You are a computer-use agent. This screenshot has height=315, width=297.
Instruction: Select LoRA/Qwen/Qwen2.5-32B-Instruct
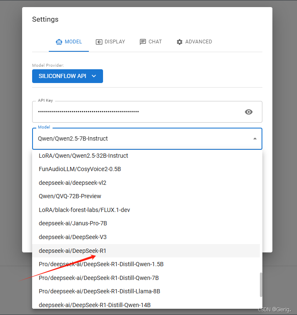click(x=146, y=156)
